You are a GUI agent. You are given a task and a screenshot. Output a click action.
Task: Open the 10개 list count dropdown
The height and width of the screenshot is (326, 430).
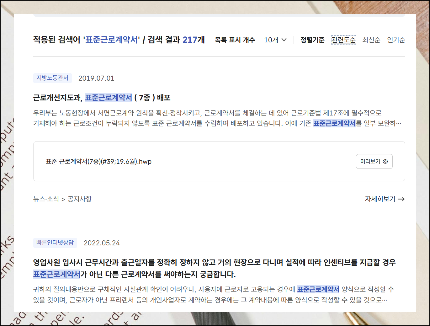tap(275, 40)
